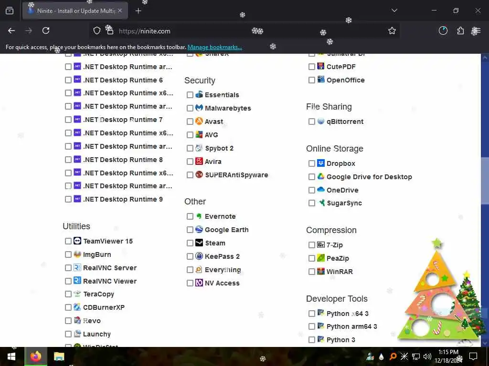Open the Windows notification center
This screenshot has width=489, height=366.
[x=473, y=356]
